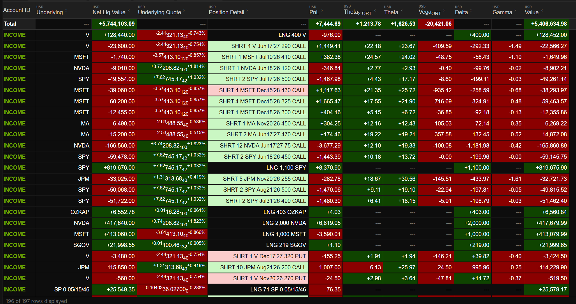Screen dimensions: 576x304
Task: Select the Total summary row label
Action: 10,24
